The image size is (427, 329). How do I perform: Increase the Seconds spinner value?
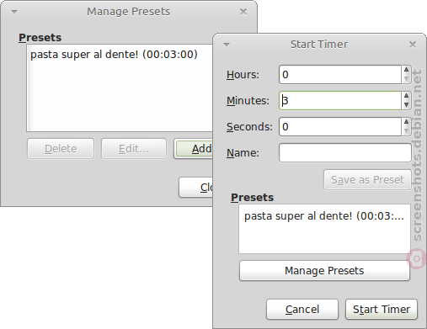pos(406,122)
